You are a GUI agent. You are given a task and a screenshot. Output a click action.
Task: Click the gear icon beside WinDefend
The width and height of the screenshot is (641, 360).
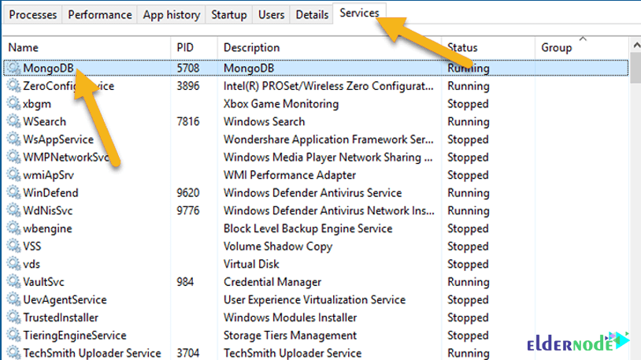13,193
